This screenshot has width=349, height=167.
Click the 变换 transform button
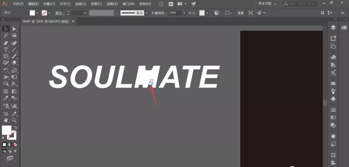[x=240, y=13]
